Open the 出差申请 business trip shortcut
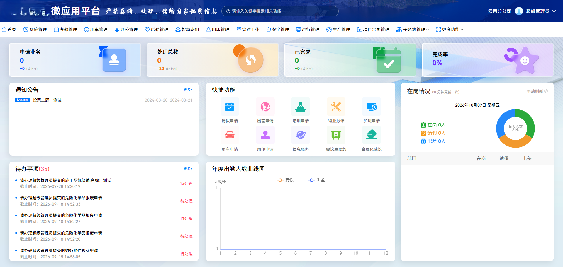 265,110
